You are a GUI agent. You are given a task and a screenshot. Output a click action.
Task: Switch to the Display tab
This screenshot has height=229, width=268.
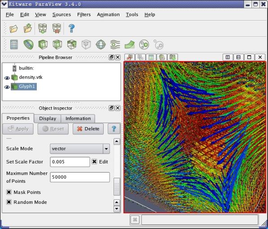tap(48, 119)
